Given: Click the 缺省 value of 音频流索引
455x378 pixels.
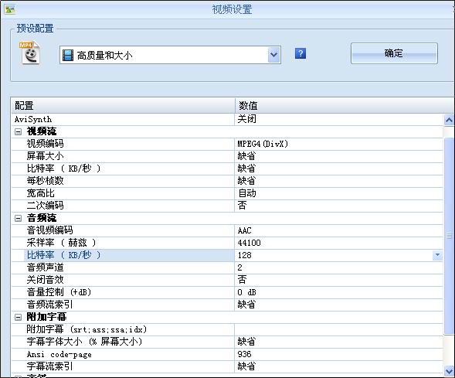Looking at the screenshot, I should 246,305.
